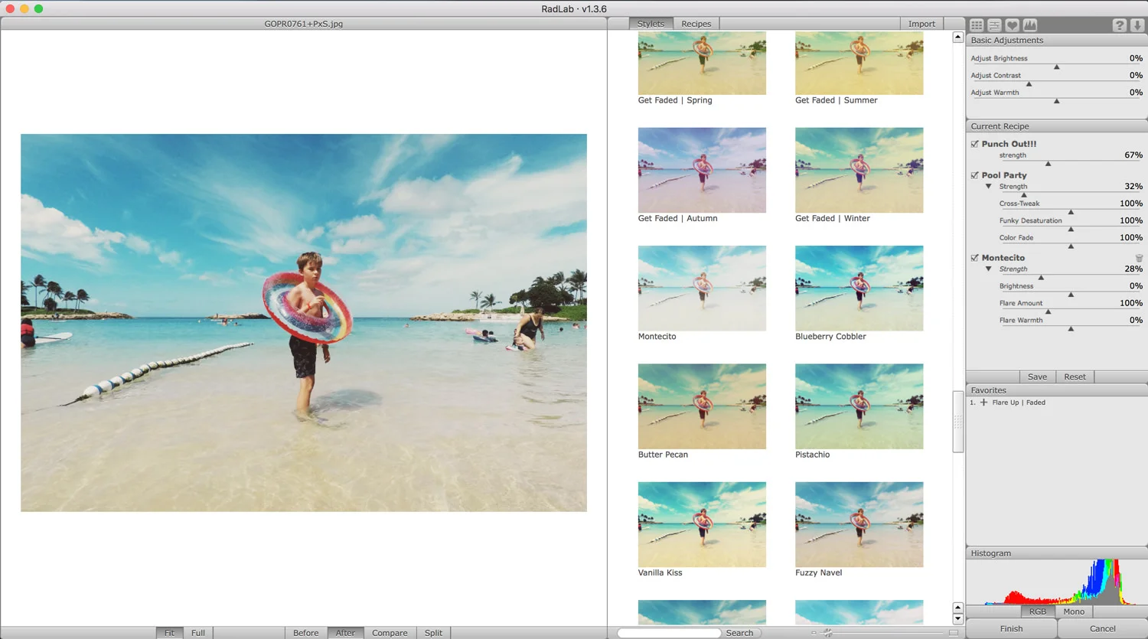The image size is (1148, 639).
Task: Select Flare Up | Faded favorite
Action: pos(1019,403)
